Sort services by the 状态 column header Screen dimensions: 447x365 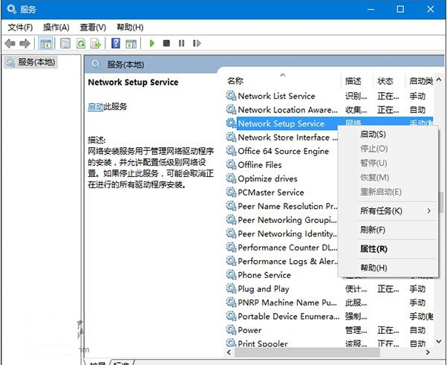[x=385, y=80]
